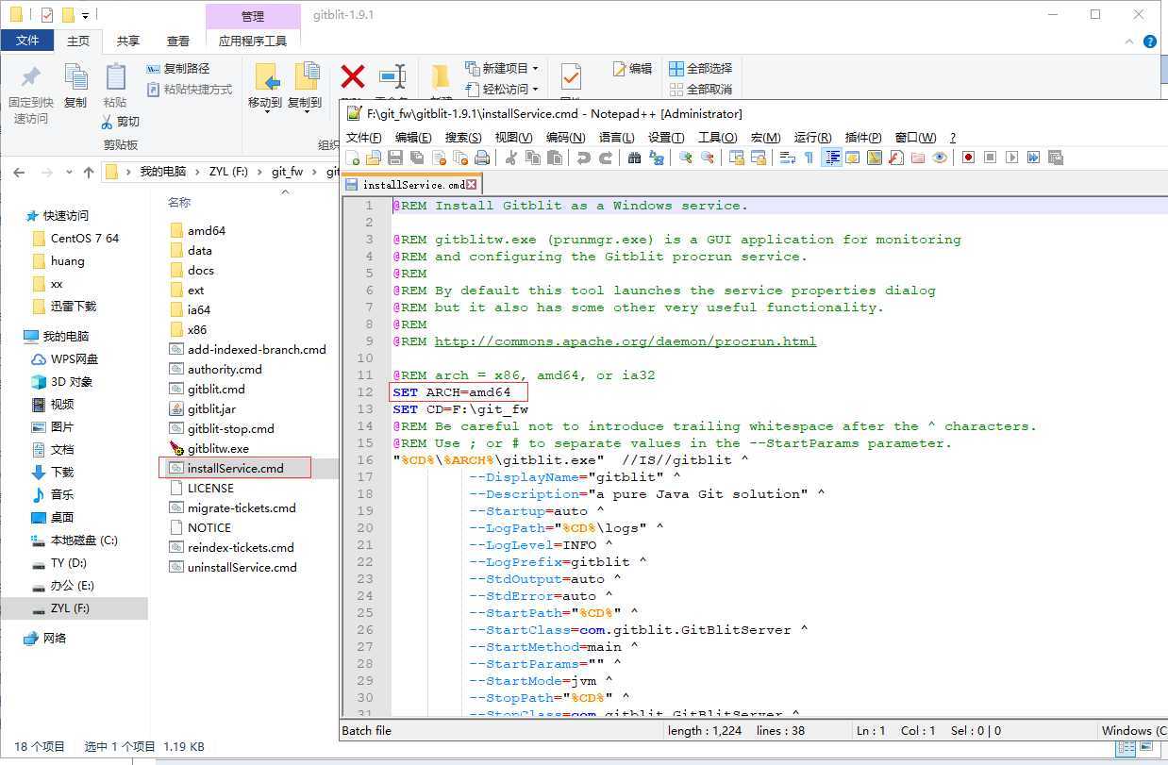This screenshot has width=1168, height=765.
Task: Click 网络 network in navigation pane
Action: 45,638
